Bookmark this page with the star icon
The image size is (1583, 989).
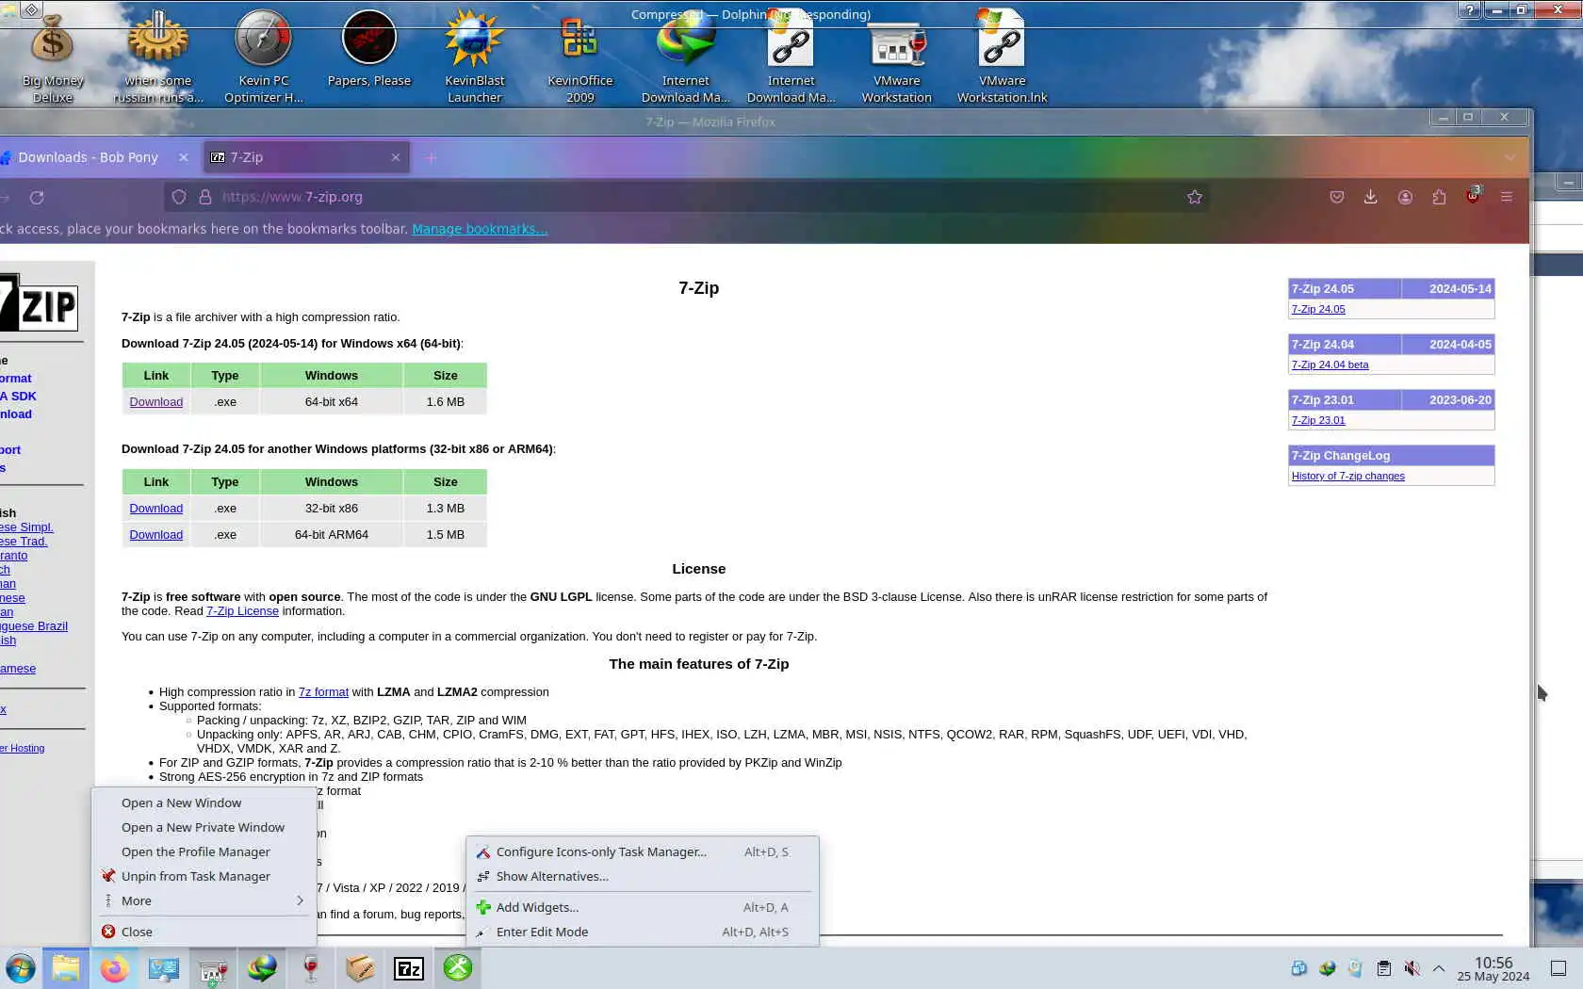1195,197
